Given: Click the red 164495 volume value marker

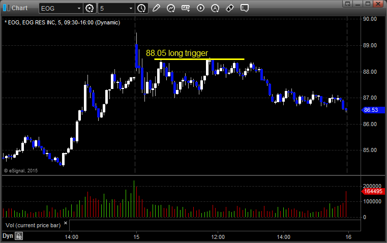Looking at the screenshot, I should pos(373,192).
